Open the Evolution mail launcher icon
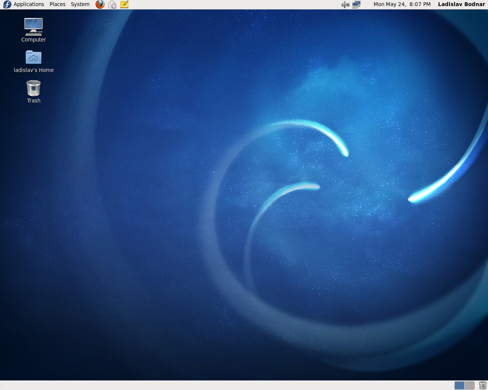This screenshot has height=390, width=488. [x=112, y=4]
